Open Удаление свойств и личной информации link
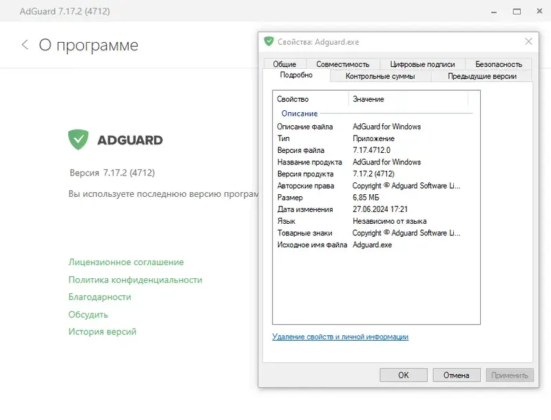551x420 pixels. [340, 337]
